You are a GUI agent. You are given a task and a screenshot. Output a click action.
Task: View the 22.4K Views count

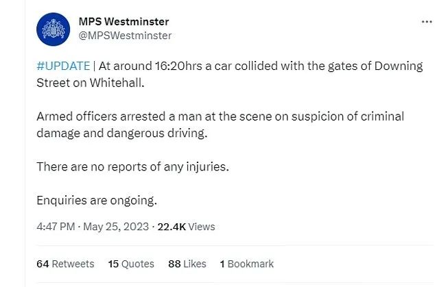186,227
